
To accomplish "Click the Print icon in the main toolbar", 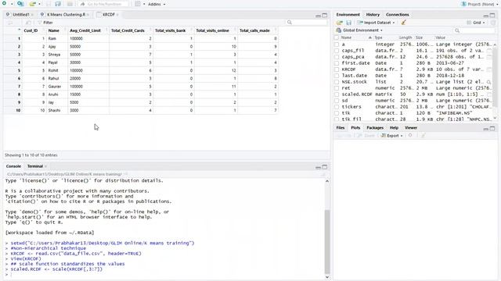I will (x=70, y=4).
